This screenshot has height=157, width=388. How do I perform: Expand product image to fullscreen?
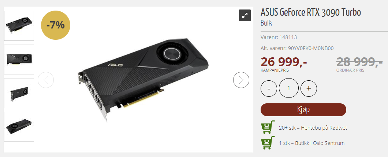245,15
